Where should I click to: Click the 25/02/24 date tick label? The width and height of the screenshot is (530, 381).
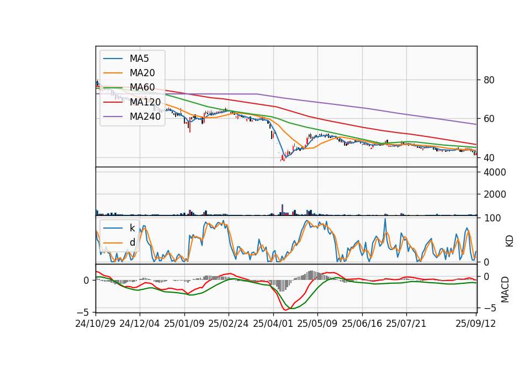229,324
